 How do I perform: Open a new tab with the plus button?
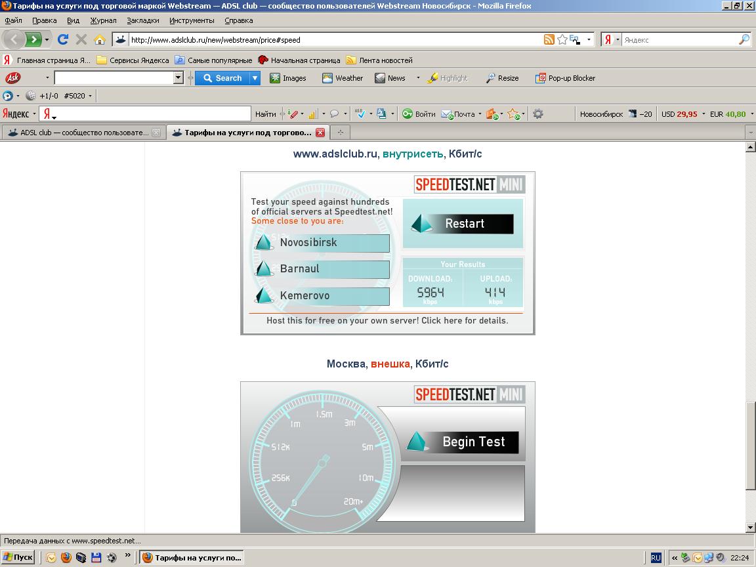341,133
